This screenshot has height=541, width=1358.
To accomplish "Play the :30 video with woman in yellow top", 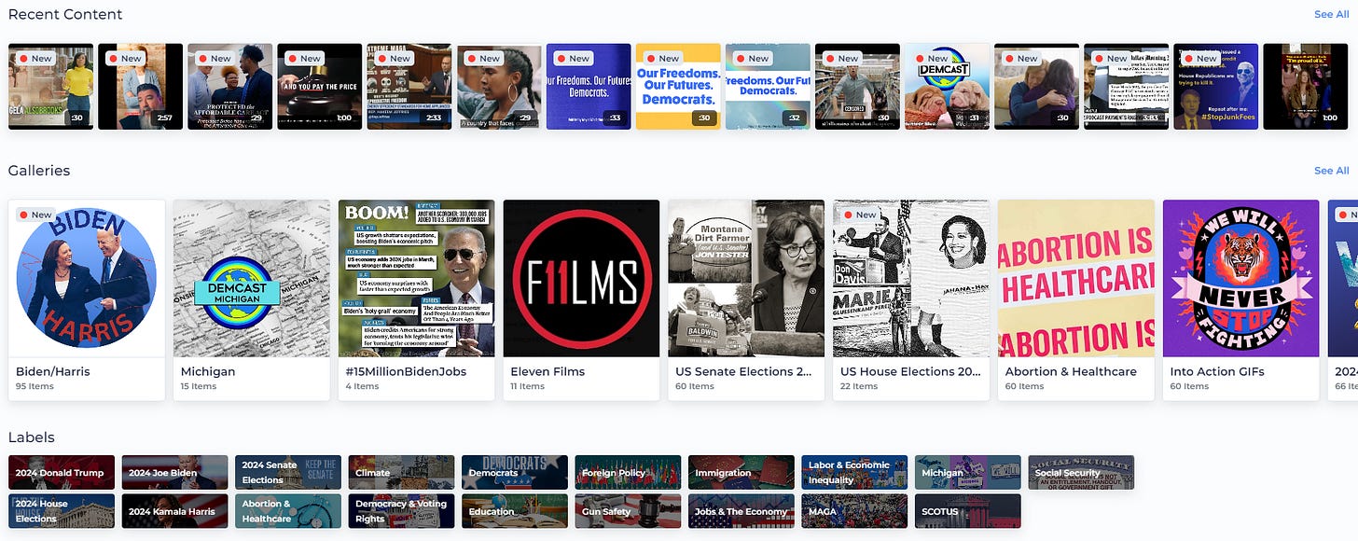I will pyautogui.click(x=50, y=87).
